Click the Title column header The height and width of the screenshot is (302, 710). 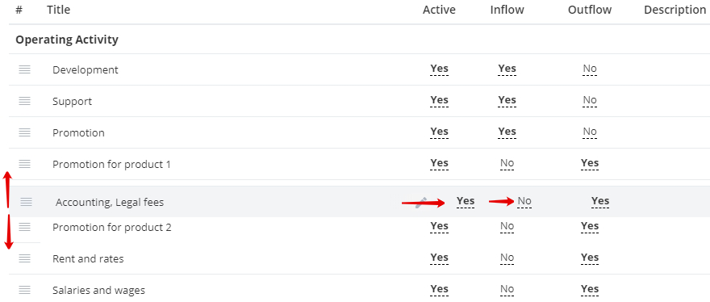pyautogui.click(x=58, y=10)
